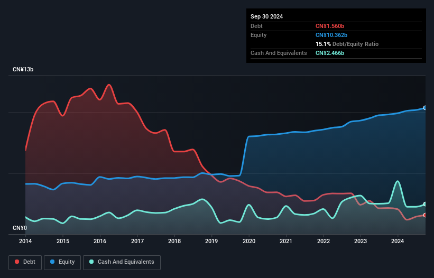The width and height of the screenshot is (434, 278).
Task: Click the teal Cash legend dot
Action: click(x=91, y=262)
